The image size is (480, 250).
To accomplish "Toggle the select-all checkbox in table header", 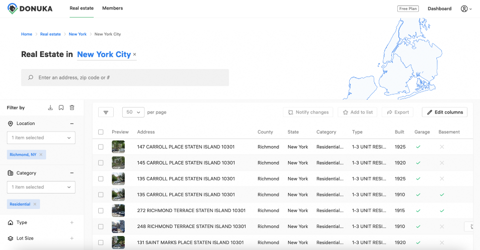I will coord(101,132).
